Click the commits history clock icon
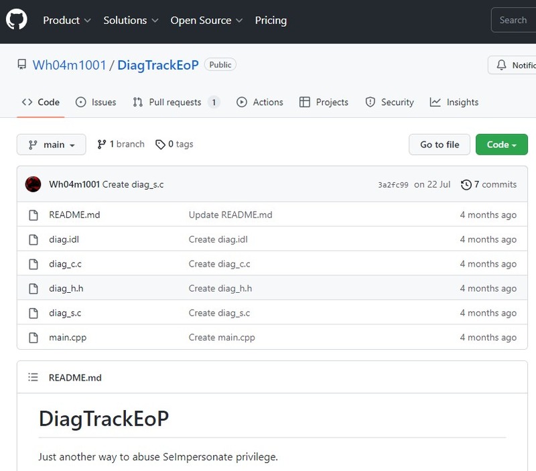Screen dimensions: 536x471 [466, 185]
